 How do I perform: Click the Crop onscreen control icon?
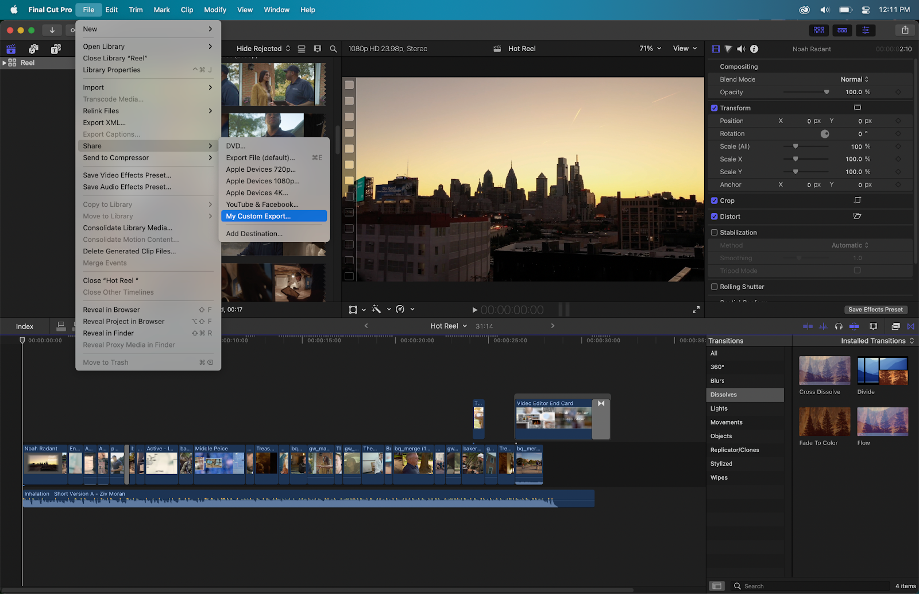858,200
